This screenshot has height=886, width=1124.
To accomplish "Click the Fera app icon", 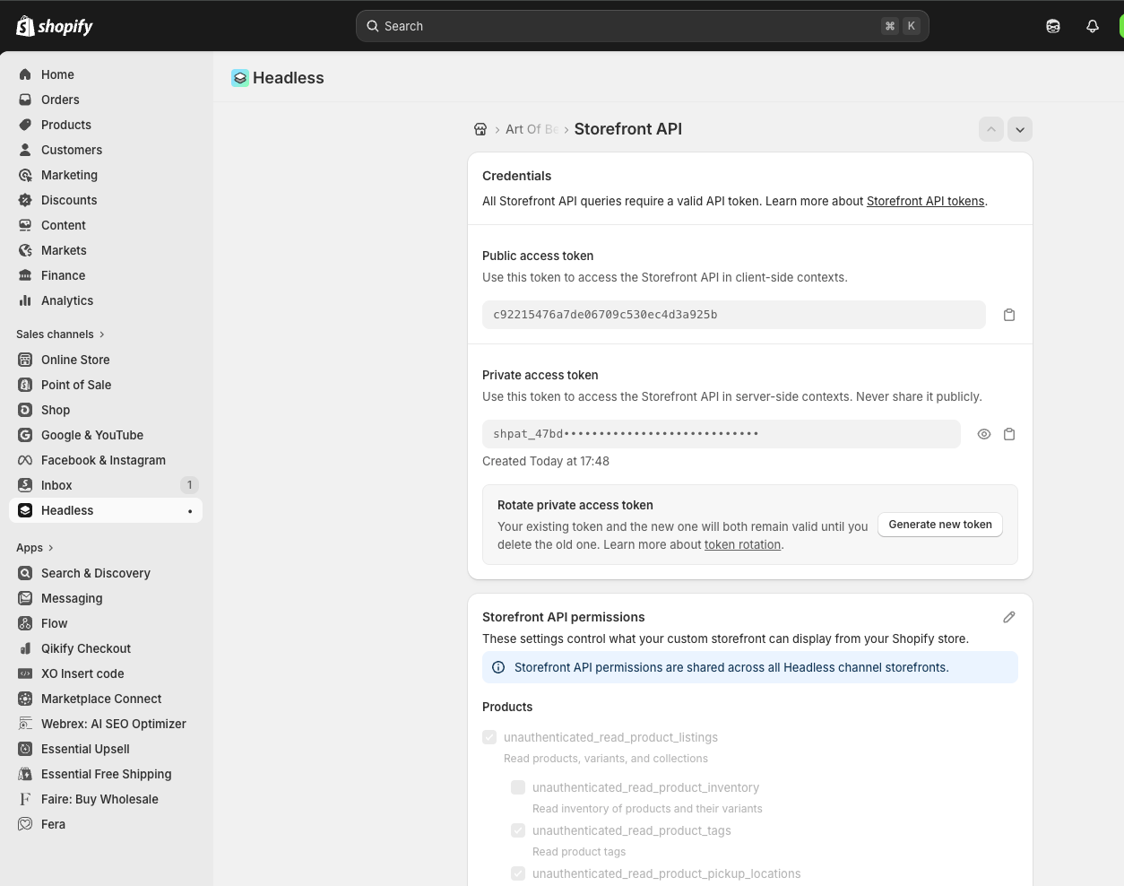I will click(25, 824).
